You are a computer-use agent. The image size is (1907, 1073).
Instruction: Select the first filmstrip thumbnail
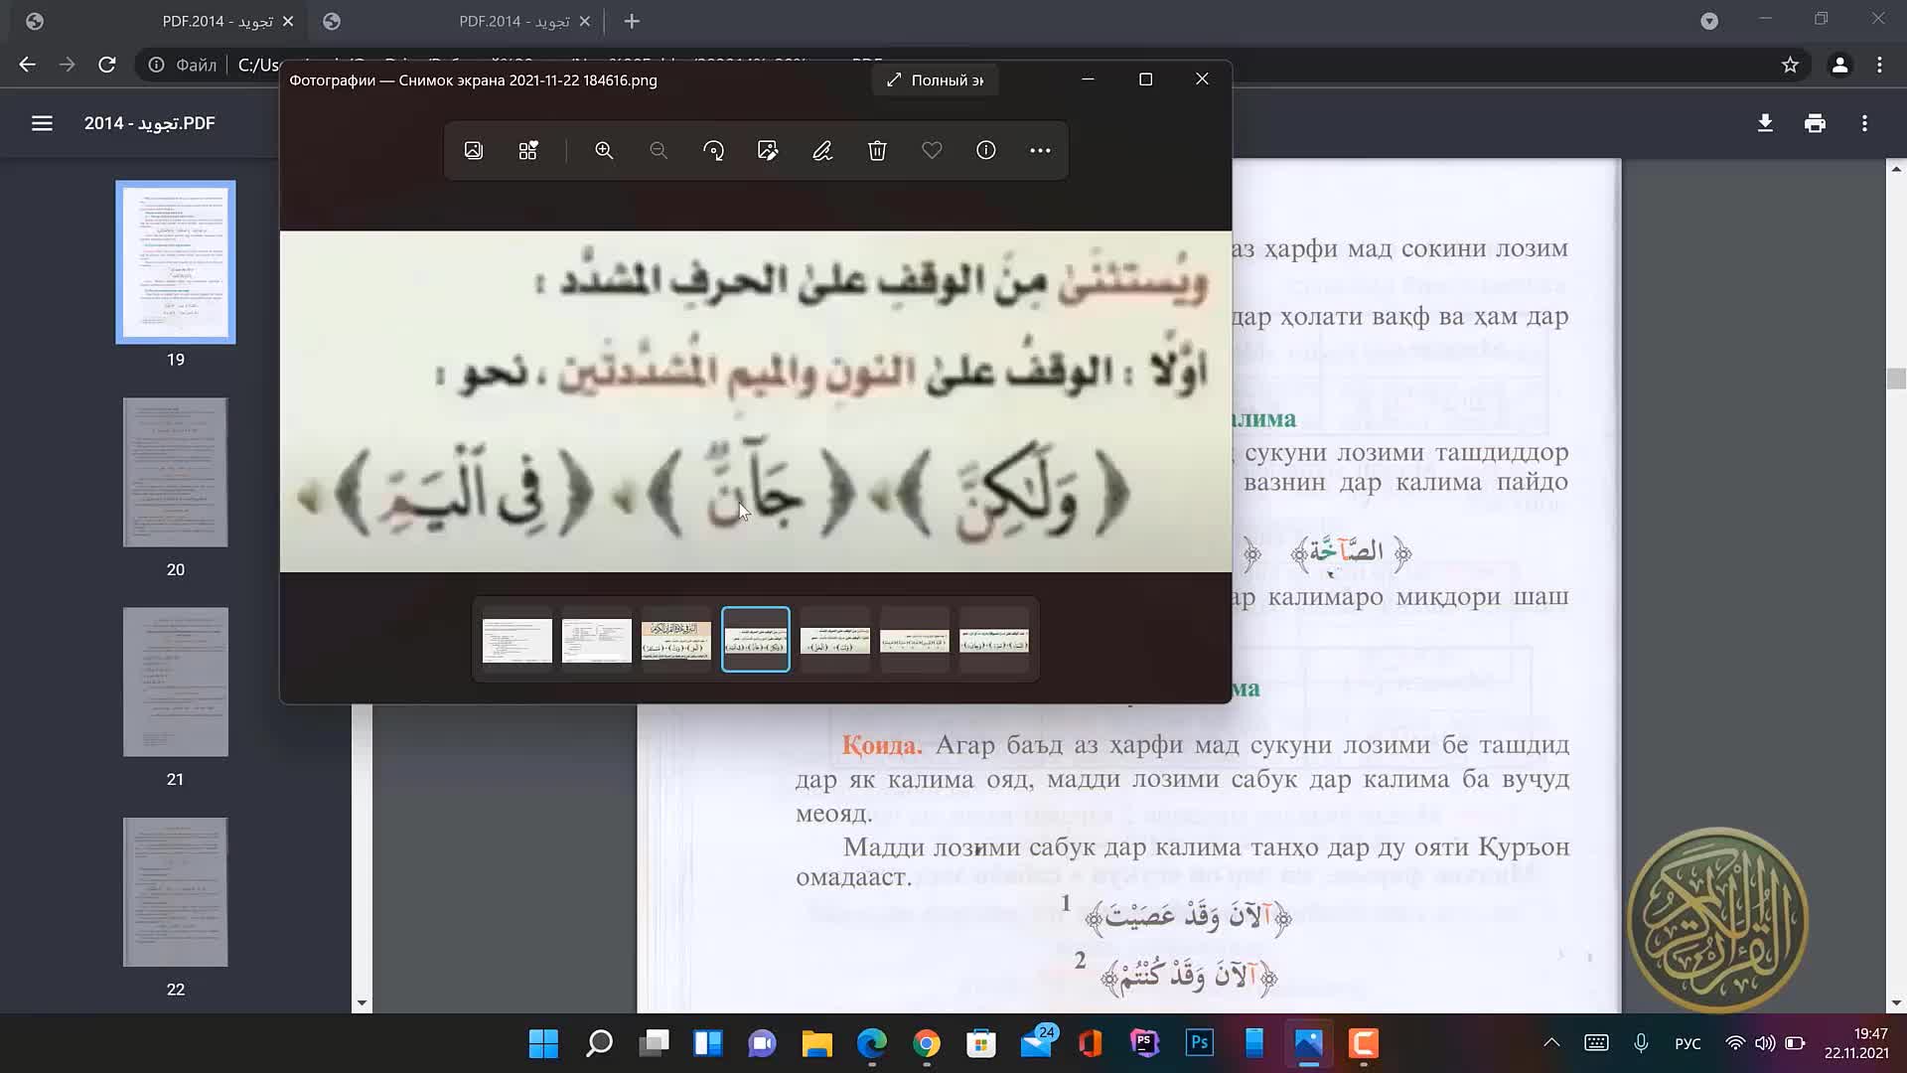click(517, 640)
